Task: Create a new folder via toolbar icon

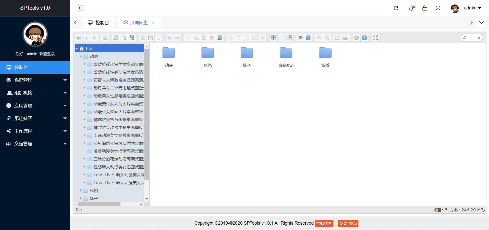Action: 116,38
